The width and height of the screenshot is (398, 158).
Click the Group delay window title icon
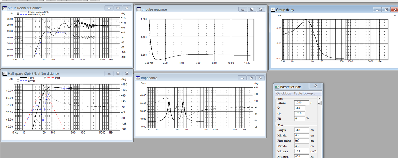(273, 10)
